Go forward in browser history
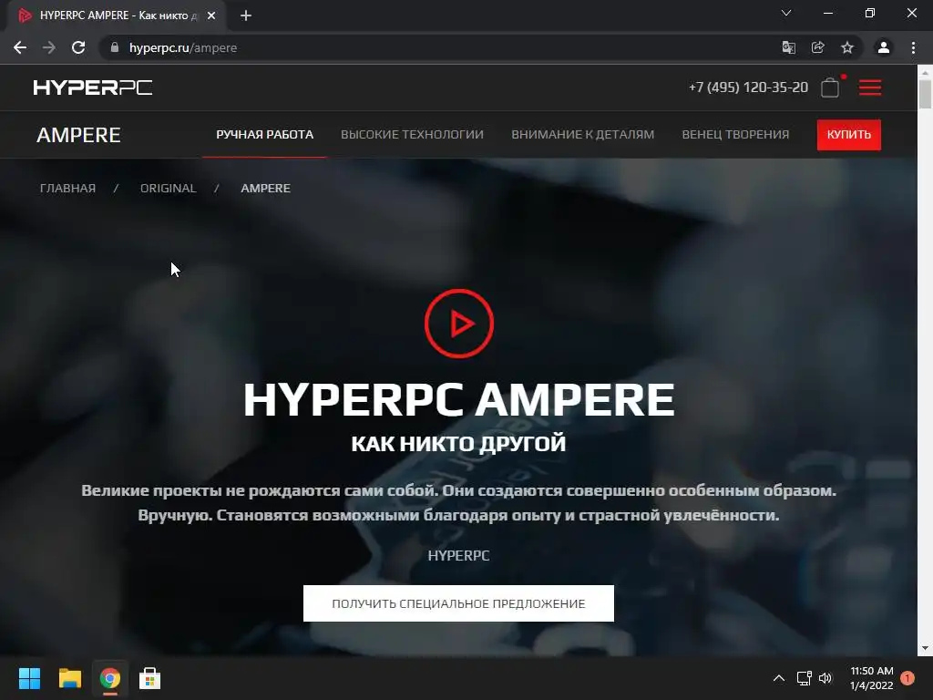This screenshot has width=933, height=700. coord(49,47)
